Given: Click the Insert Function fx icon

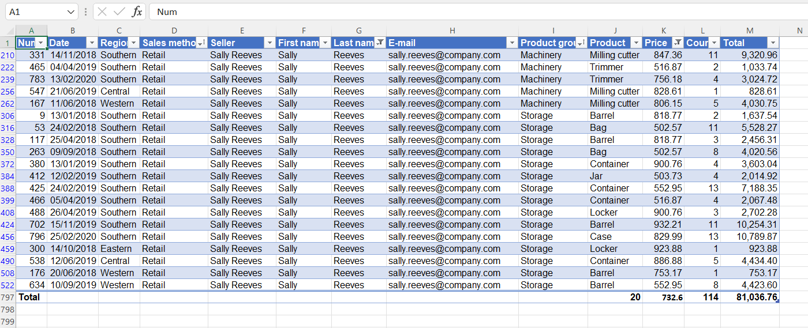Looking at the screenshot, I should pos(137,12).
